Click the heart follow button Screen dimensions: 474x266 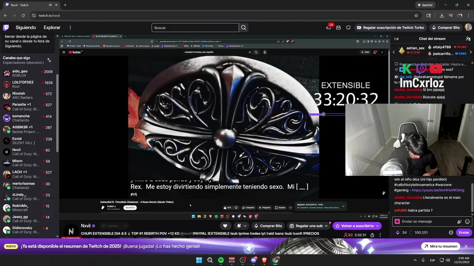click(x=225, y=226)
